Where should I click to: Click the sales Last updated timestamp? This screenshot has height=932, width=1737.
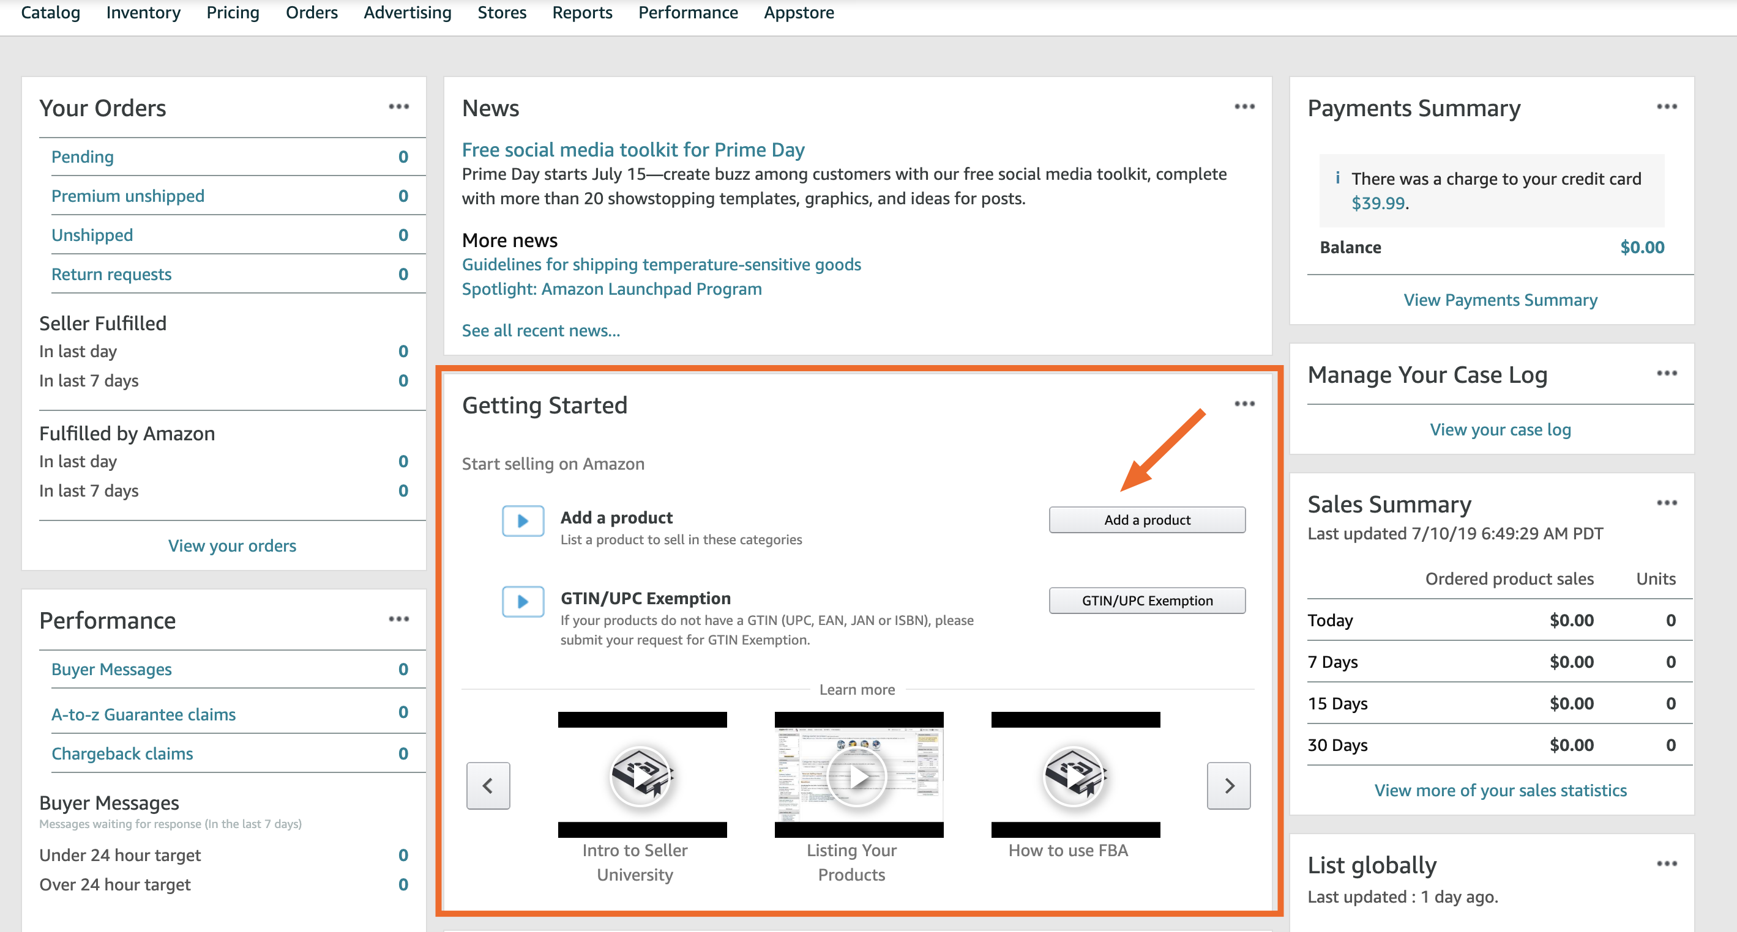click(x=1455, y=533)
